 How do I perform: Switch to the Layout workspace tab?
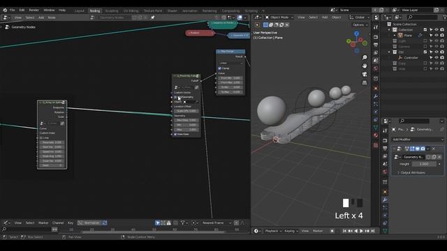pyautogui.click(x=80, y=11)
